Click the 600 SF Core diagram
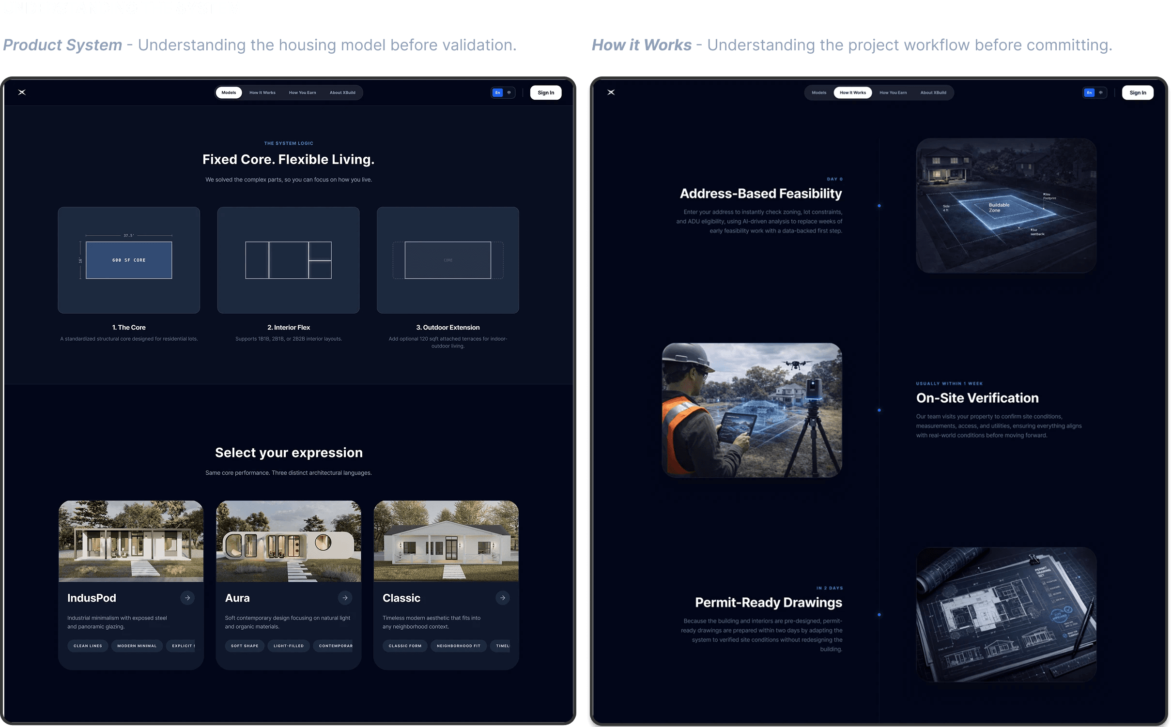 pos(129,260)
